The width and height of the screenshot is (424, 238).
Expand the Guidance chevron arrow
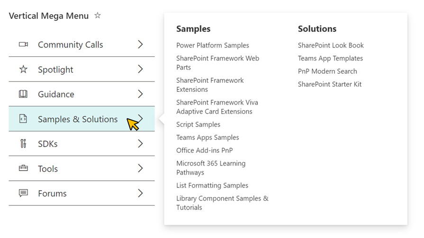140,94
